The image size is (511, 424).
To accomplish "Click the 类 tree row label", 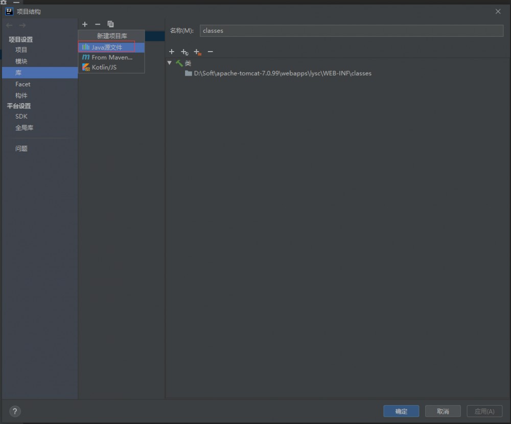I will (x=188, y=63).
